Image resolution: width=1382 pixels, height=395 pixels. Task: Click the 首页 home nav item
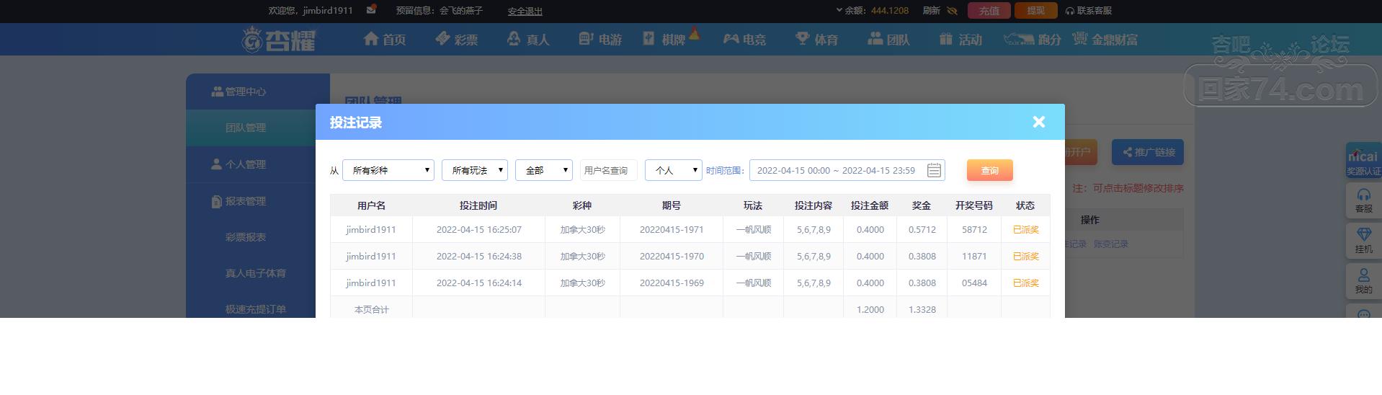click(x=385, y=39)
